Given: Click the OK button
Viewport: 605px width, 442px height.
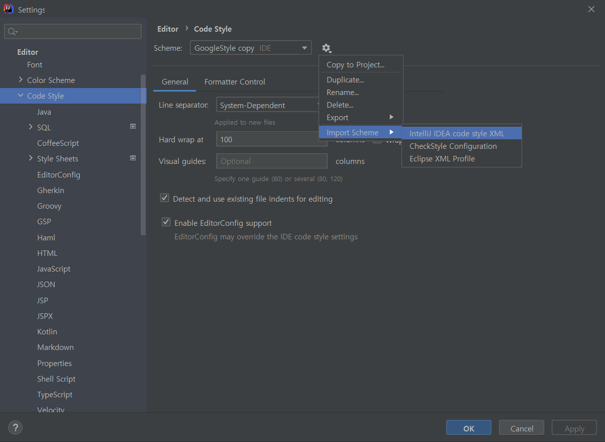Looking at the screenshot, I should click(x=469, y=428).
